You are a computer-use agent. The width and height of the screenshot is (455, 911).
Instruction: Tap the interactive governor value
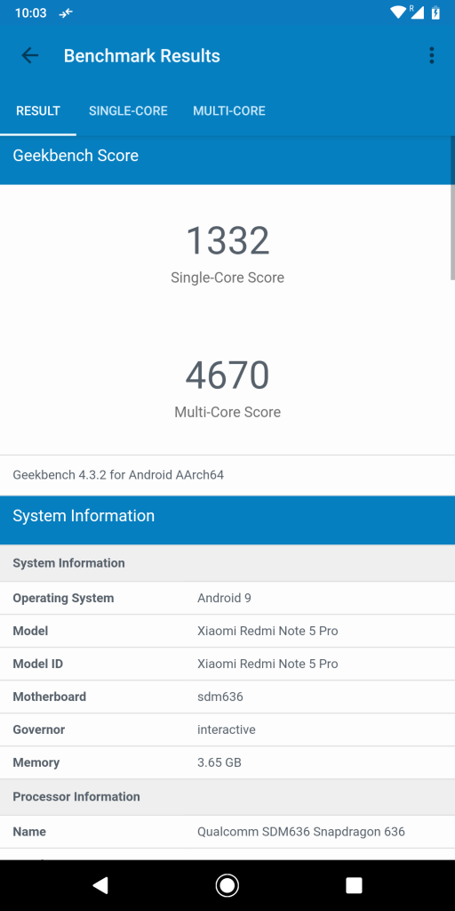227,730
